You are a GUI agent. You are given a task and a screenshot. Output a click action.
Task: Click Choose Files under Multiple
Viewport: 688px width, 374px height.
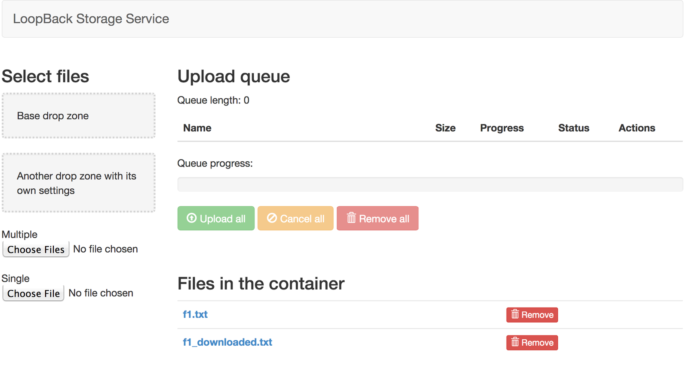pyautogui.click(x=36, y=250)
